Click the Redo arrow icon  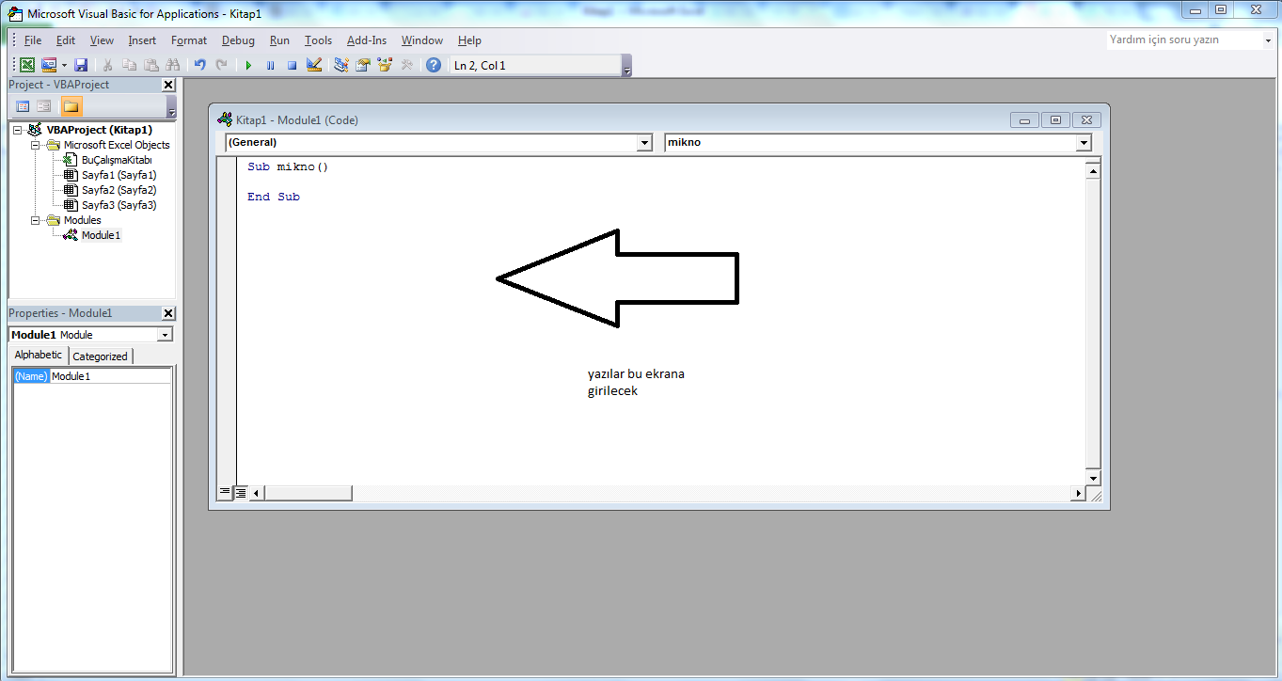point(221,65)
